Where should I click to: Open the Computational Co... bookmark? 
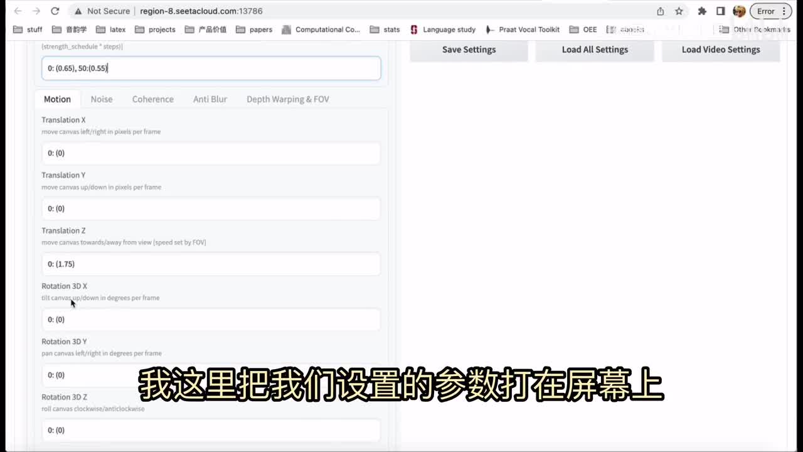coord(321,30)
